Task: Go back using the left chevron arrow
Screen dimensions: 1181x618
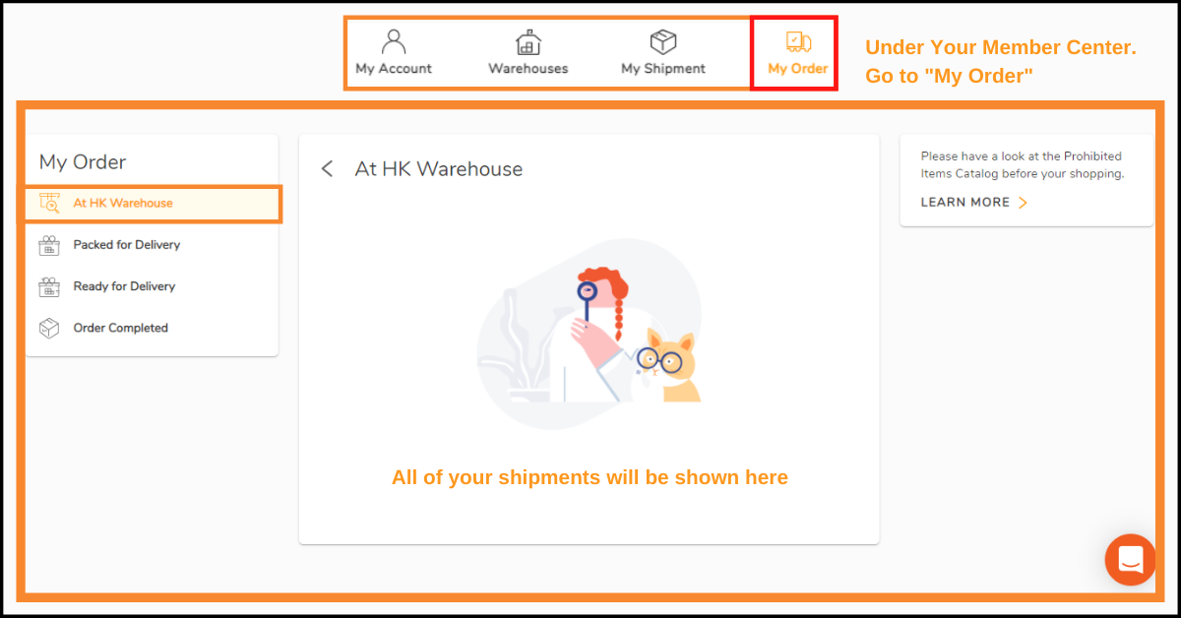Action: click(328, 169)
